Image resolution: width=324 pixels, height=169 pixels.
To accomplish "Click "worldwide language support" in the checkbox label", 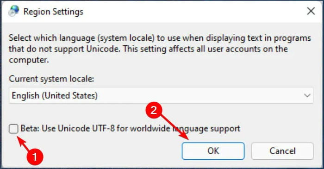I will pos(185,129).
